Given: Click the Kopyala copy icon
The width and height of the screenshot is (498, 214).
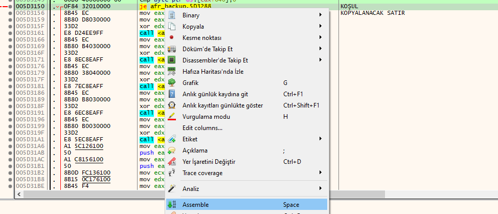Looking at the screenshot, I should 171,27.
